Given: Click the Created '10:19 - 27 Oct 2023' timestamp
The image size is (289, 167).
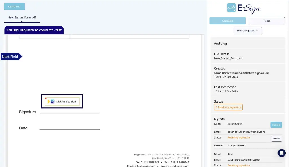Looking at the screenshot, I should [226, 77].
